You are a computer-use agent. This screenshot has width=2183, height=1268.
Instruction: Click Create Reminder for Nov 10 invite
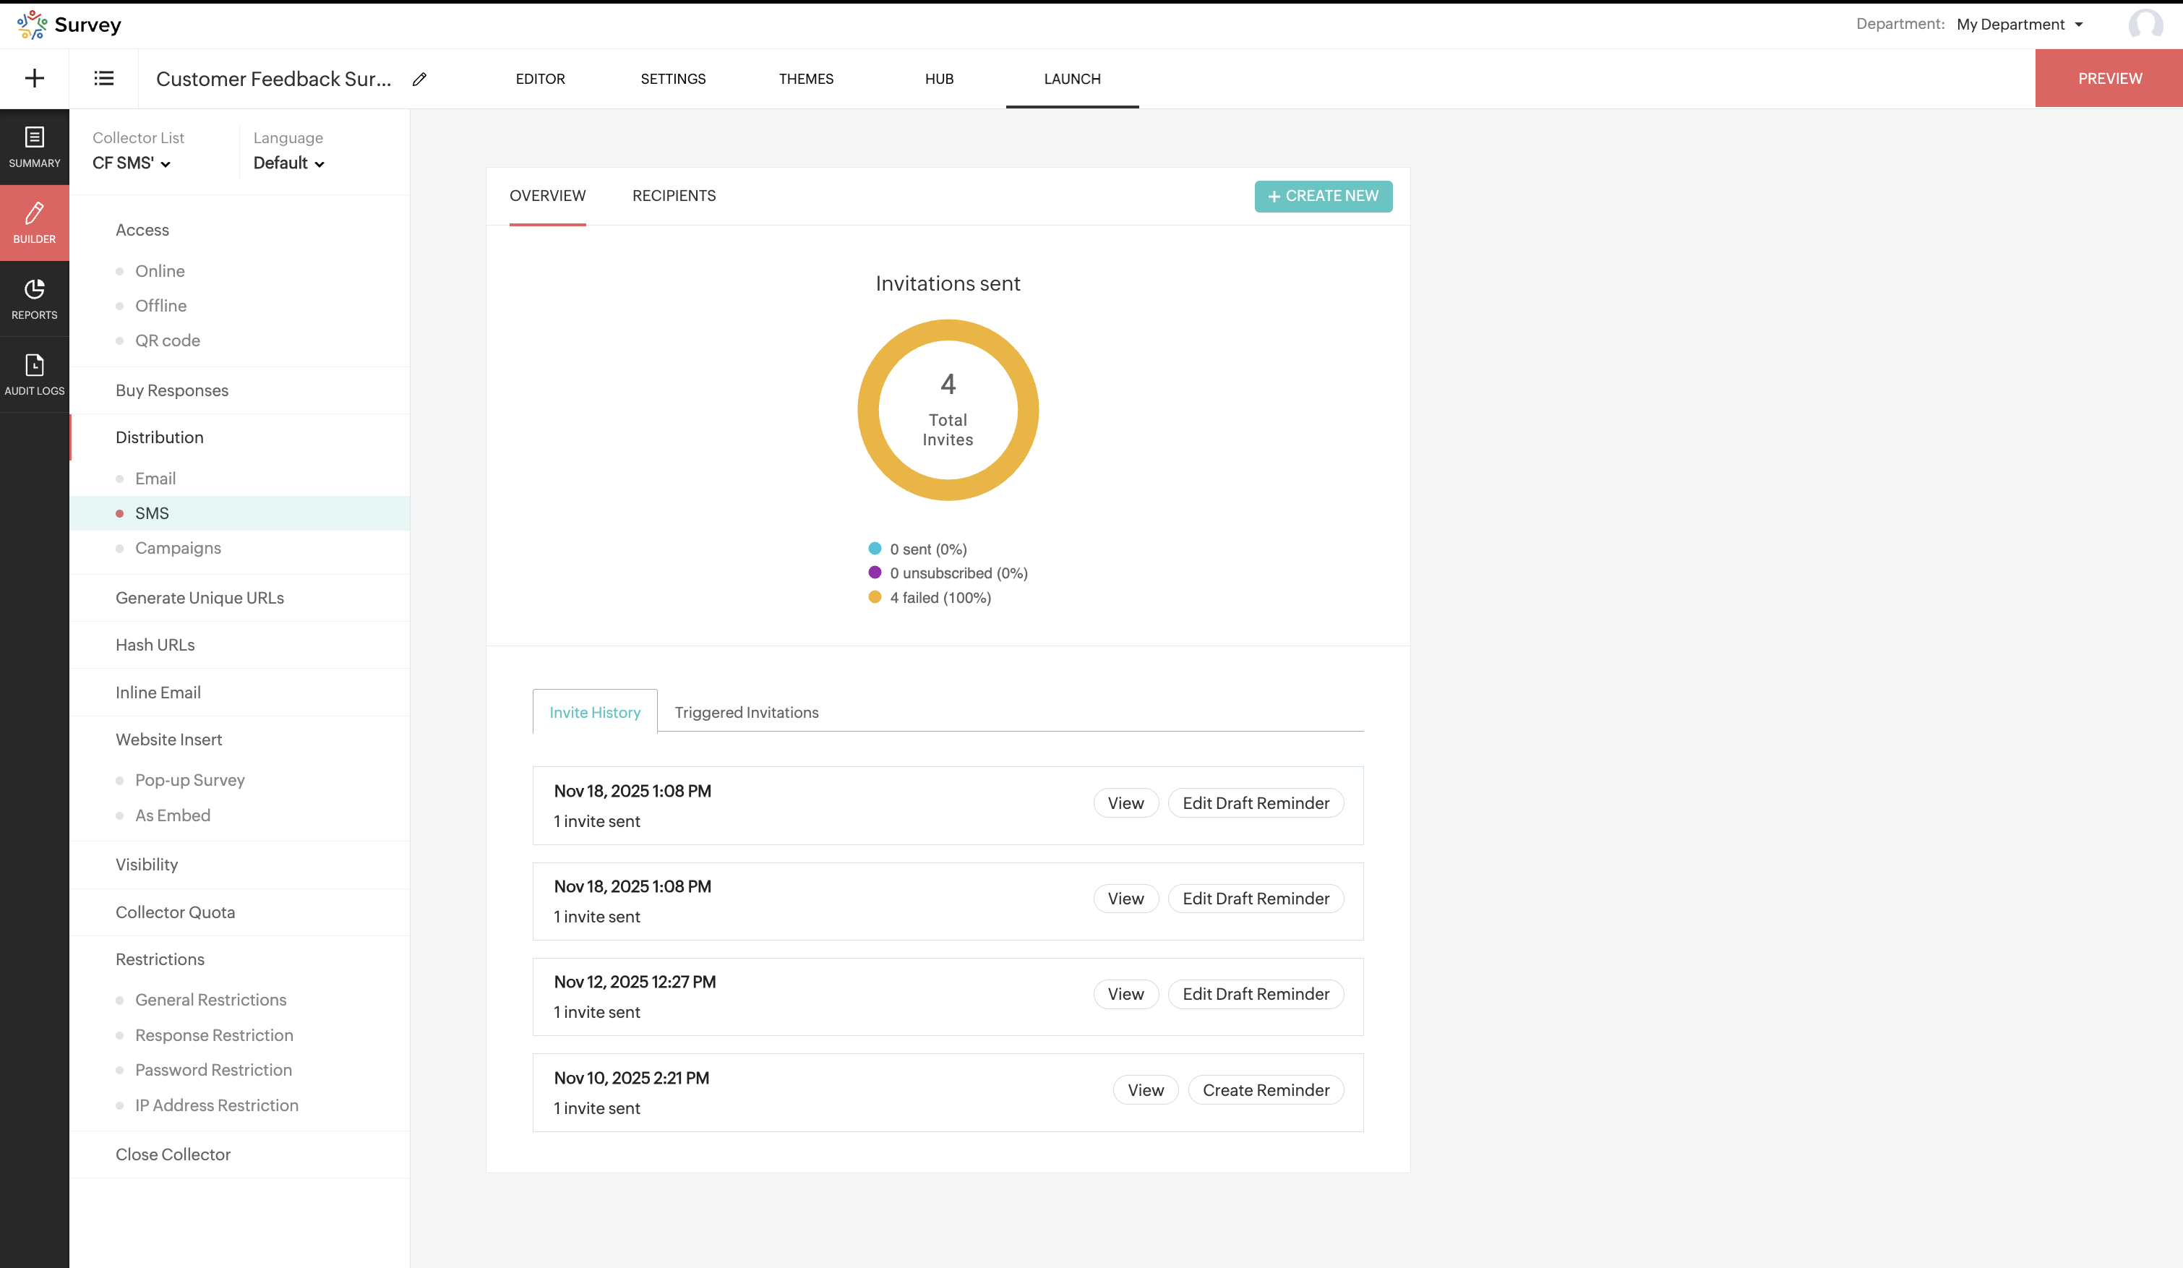[1265, 1089]
